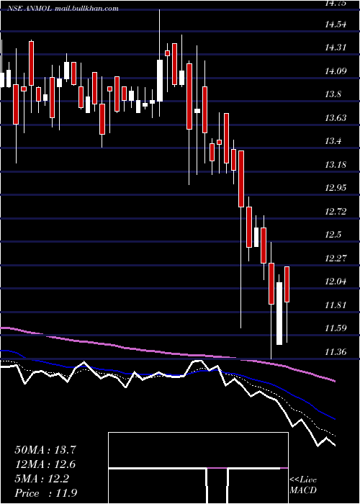Click the 11.81 price axis label
360x504 pixels.
click(336, 305)
